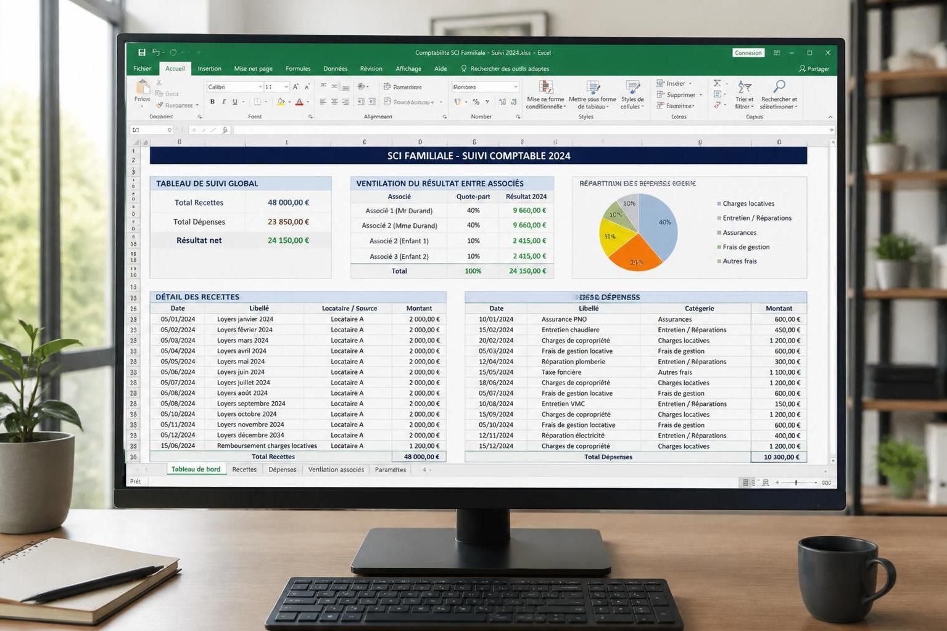
Task: Open the font size dropdown
Action: (x=286, y=87)
